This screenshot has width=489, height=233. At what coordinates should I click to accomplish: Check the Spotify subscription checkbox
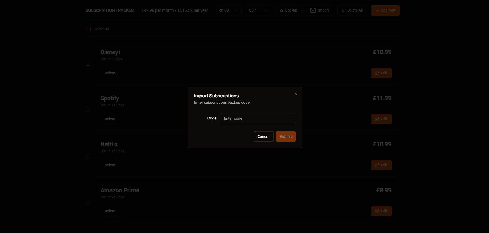click(88, 110)
